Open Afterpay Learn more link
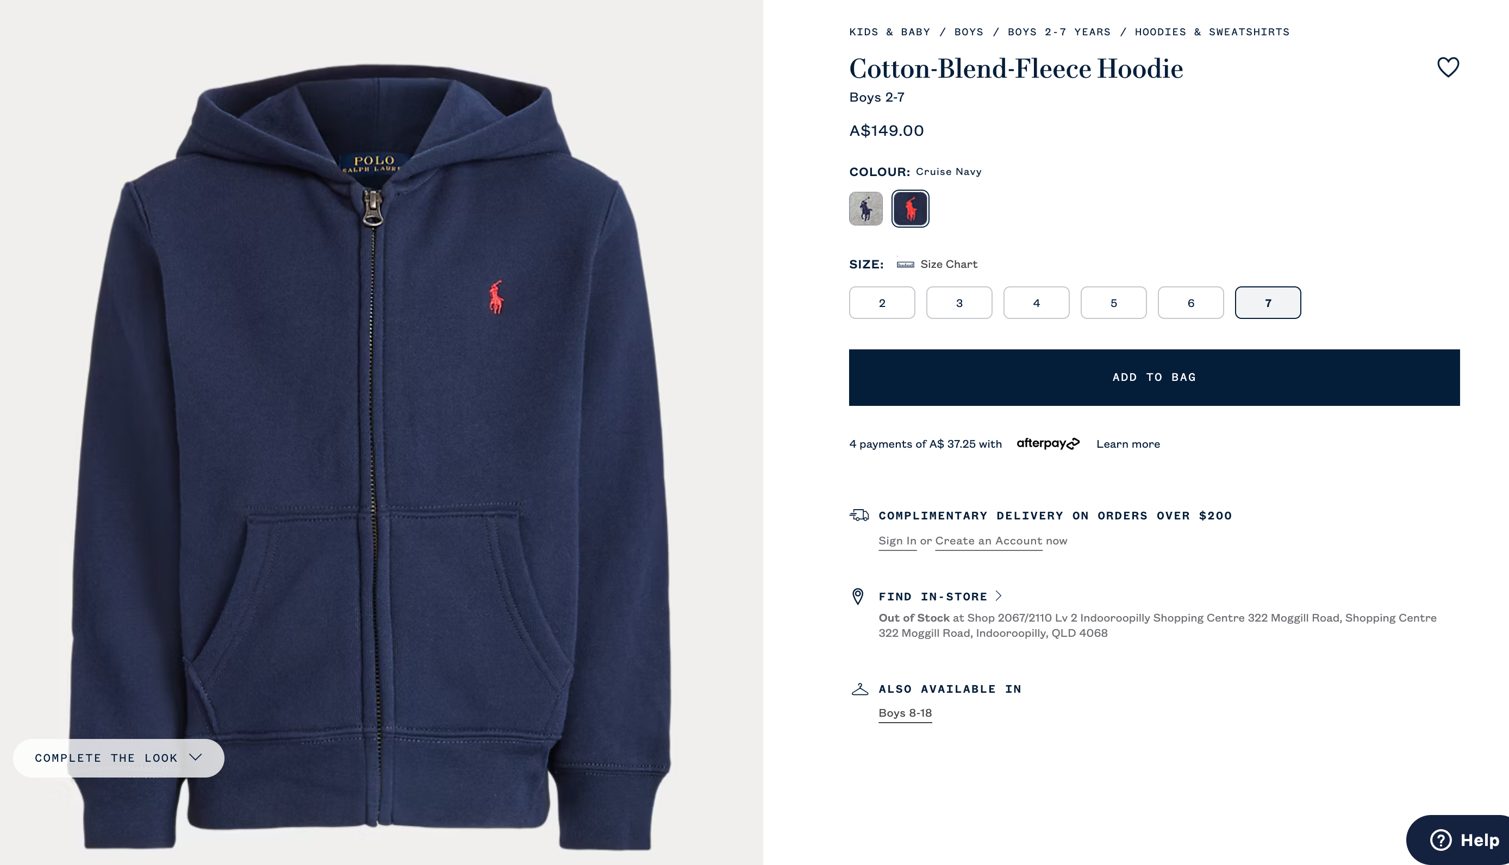Viewport: 1509px width, 865px height. 1128,444
